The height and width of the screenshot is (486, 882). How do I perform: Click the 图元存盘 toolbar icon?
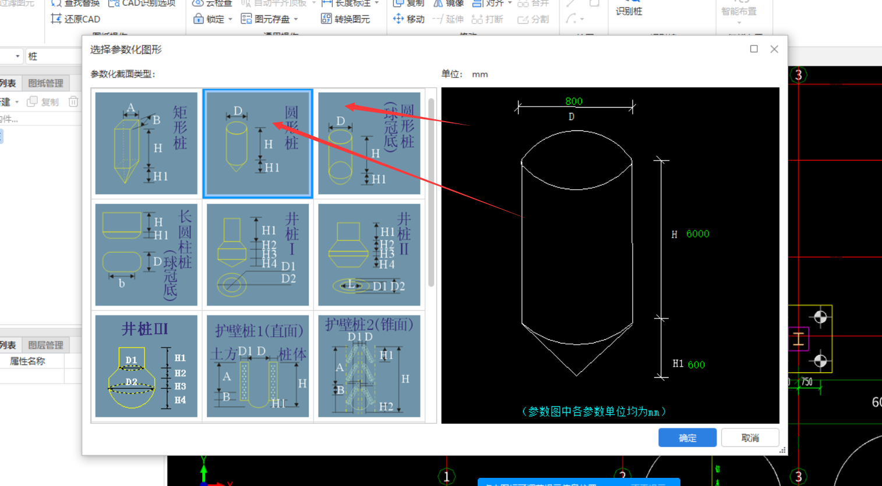pyautogui.click(x=246, y=19)
